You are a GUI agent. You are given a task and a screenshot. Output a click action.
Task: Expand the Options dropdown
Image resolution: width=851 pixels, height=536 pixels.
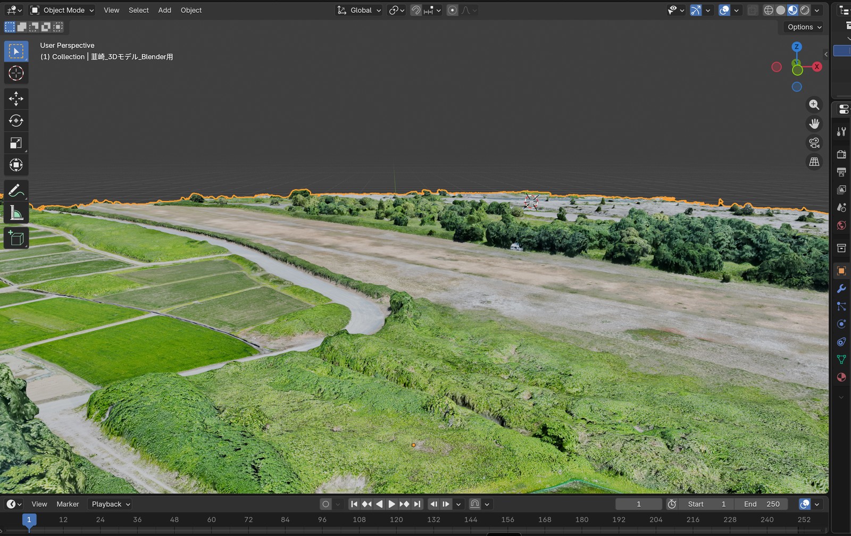pyautogui.click(x=804, y=27)
